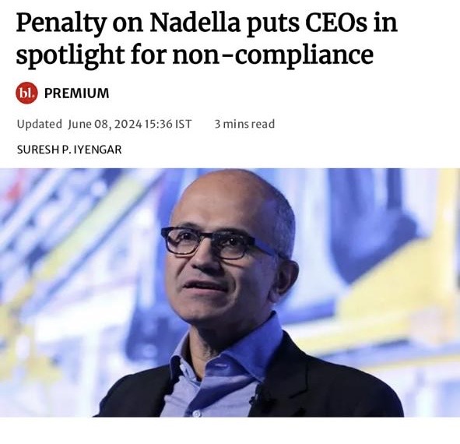This screenshot has width=460, height=444.
Task: Click the word "Penalty" in the headline
Action: click(x=61, y=24)
